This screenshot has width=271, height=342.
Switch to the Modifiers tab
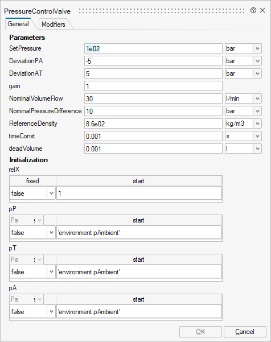pos(54,24)
